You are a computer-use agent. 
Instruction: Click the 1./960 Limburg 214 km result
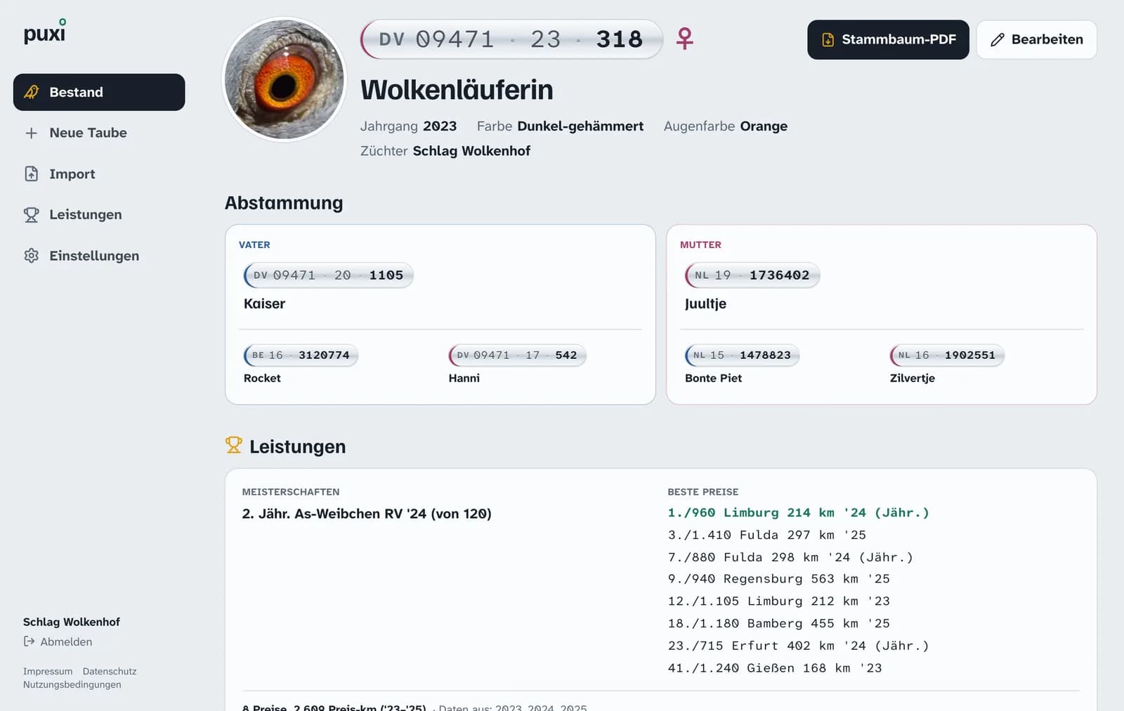click(x=798, y=513)
